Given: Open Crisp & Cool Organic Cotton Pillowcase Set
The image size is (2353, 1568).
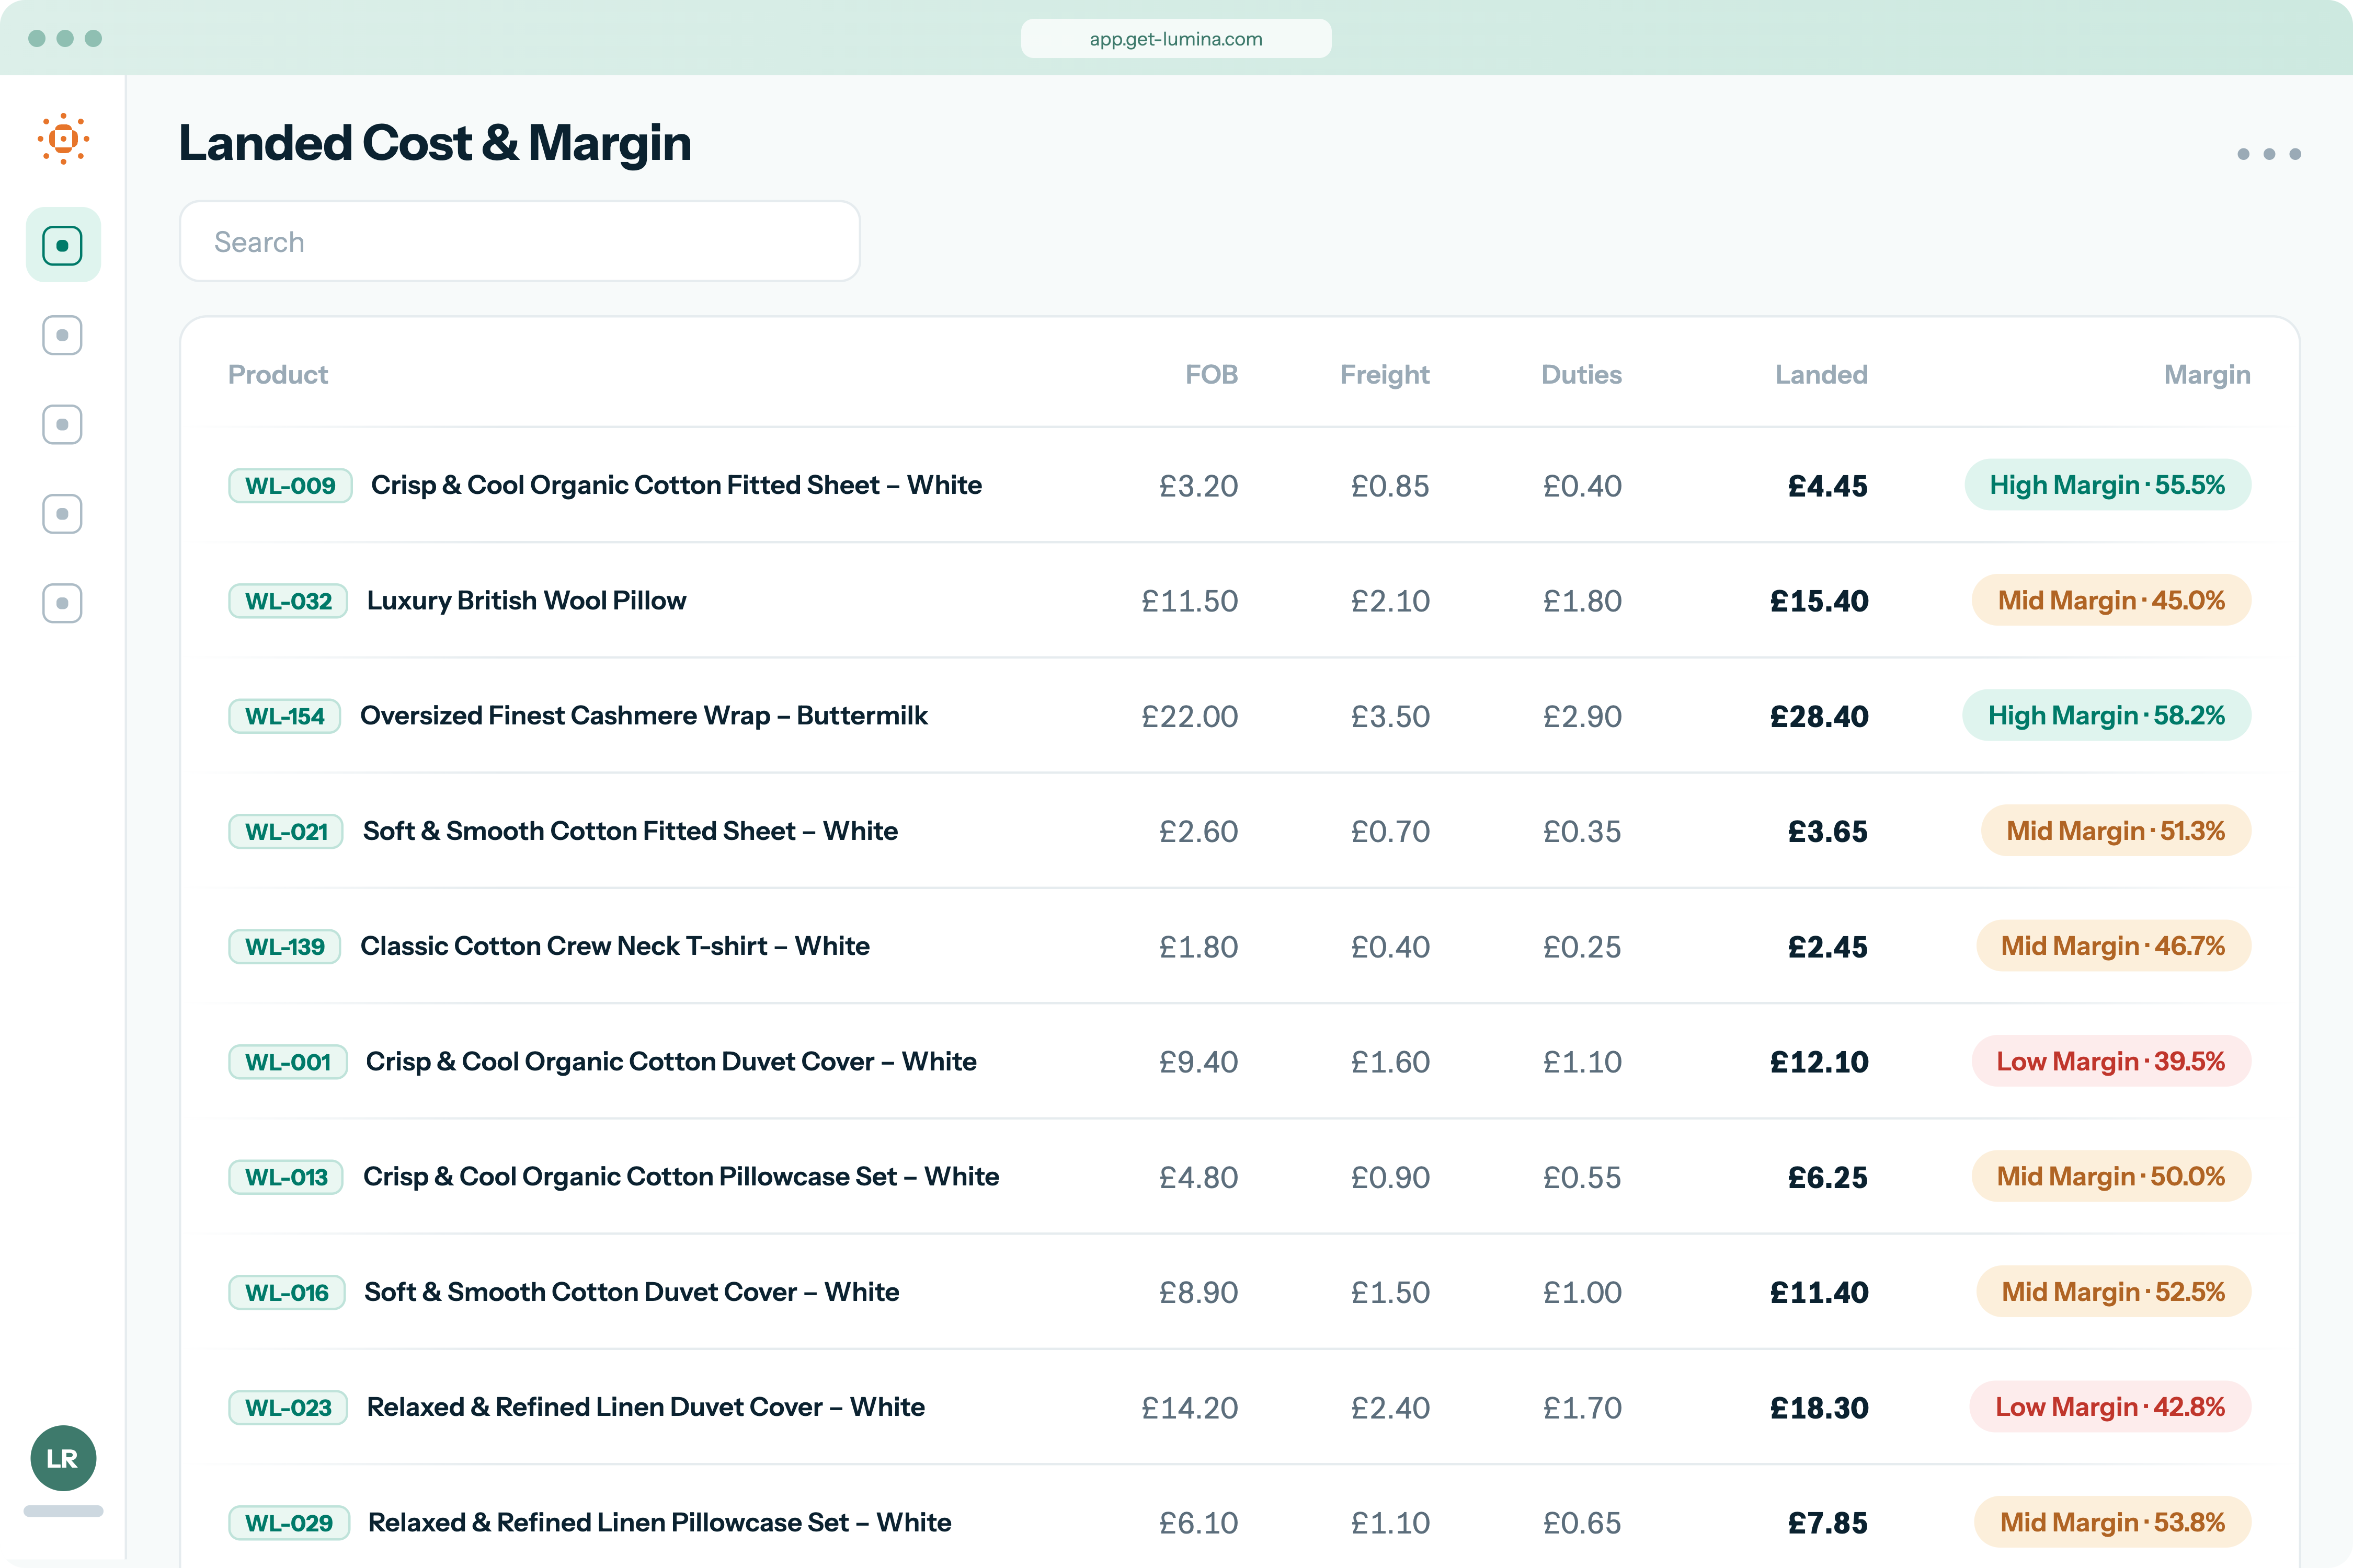Looking at the screenshot, I should pyautogui.click(x=681, y=1176).
